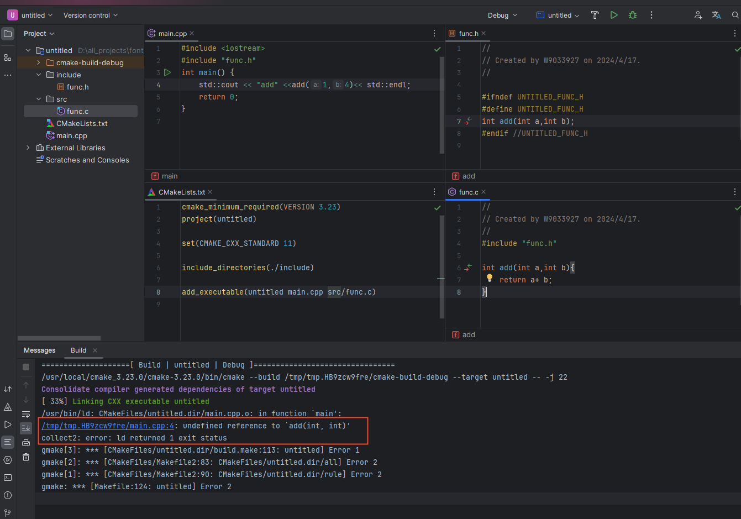Switch to the Messages tab
This screenshot has height=519, width=741.
[x=39, y=350]
